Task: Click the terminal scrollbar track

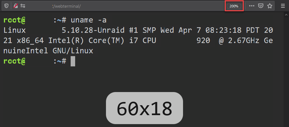Action: pyautogui.click(x=287, y=72)
